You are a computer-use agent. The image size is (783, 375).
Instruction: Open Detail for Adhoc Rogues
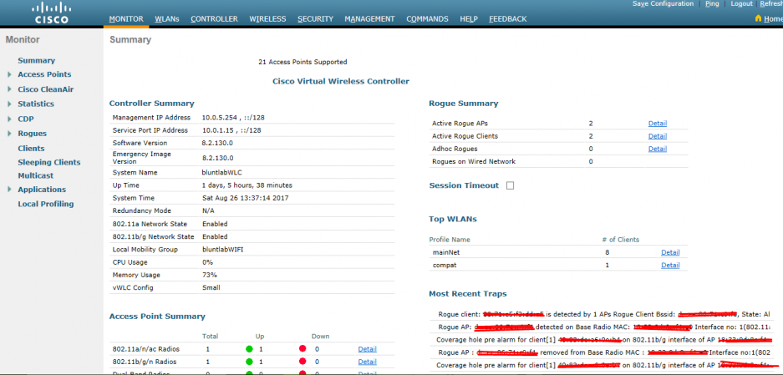(x=658, y=149)
